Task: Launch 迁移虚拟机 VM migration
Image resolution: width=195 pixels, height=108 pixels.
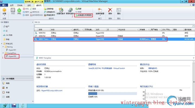Action: point(50,12)
